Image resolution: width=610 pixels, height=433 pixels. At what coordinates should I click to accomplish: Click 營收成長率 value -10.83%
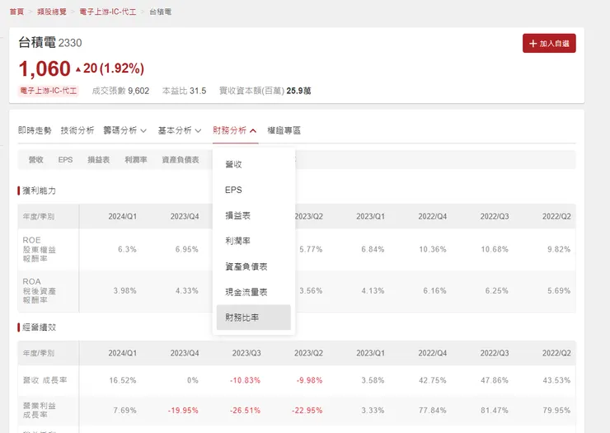[245, 380]
